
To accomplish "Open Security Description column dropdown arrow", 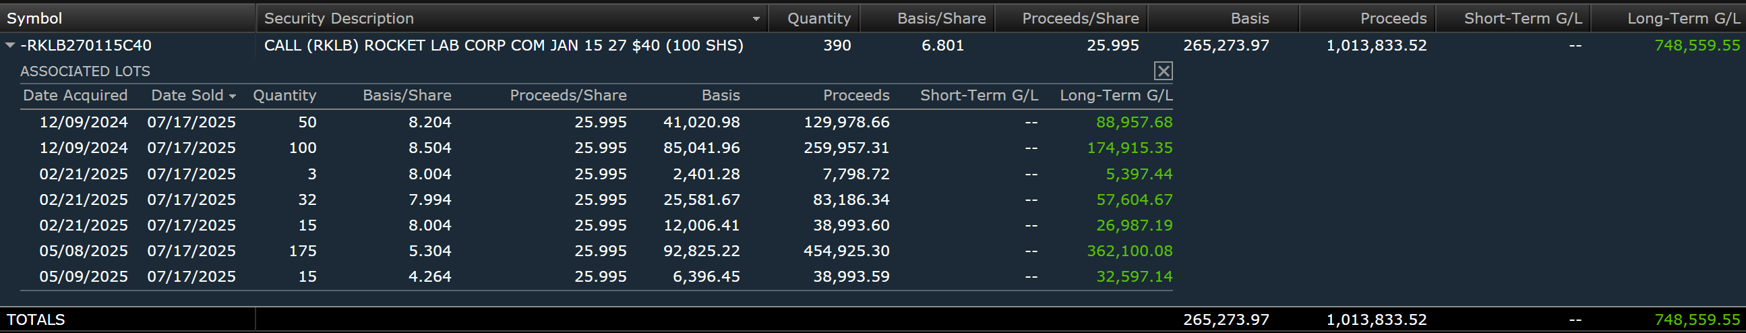I will pyautogui.click(x=756, y=19).
